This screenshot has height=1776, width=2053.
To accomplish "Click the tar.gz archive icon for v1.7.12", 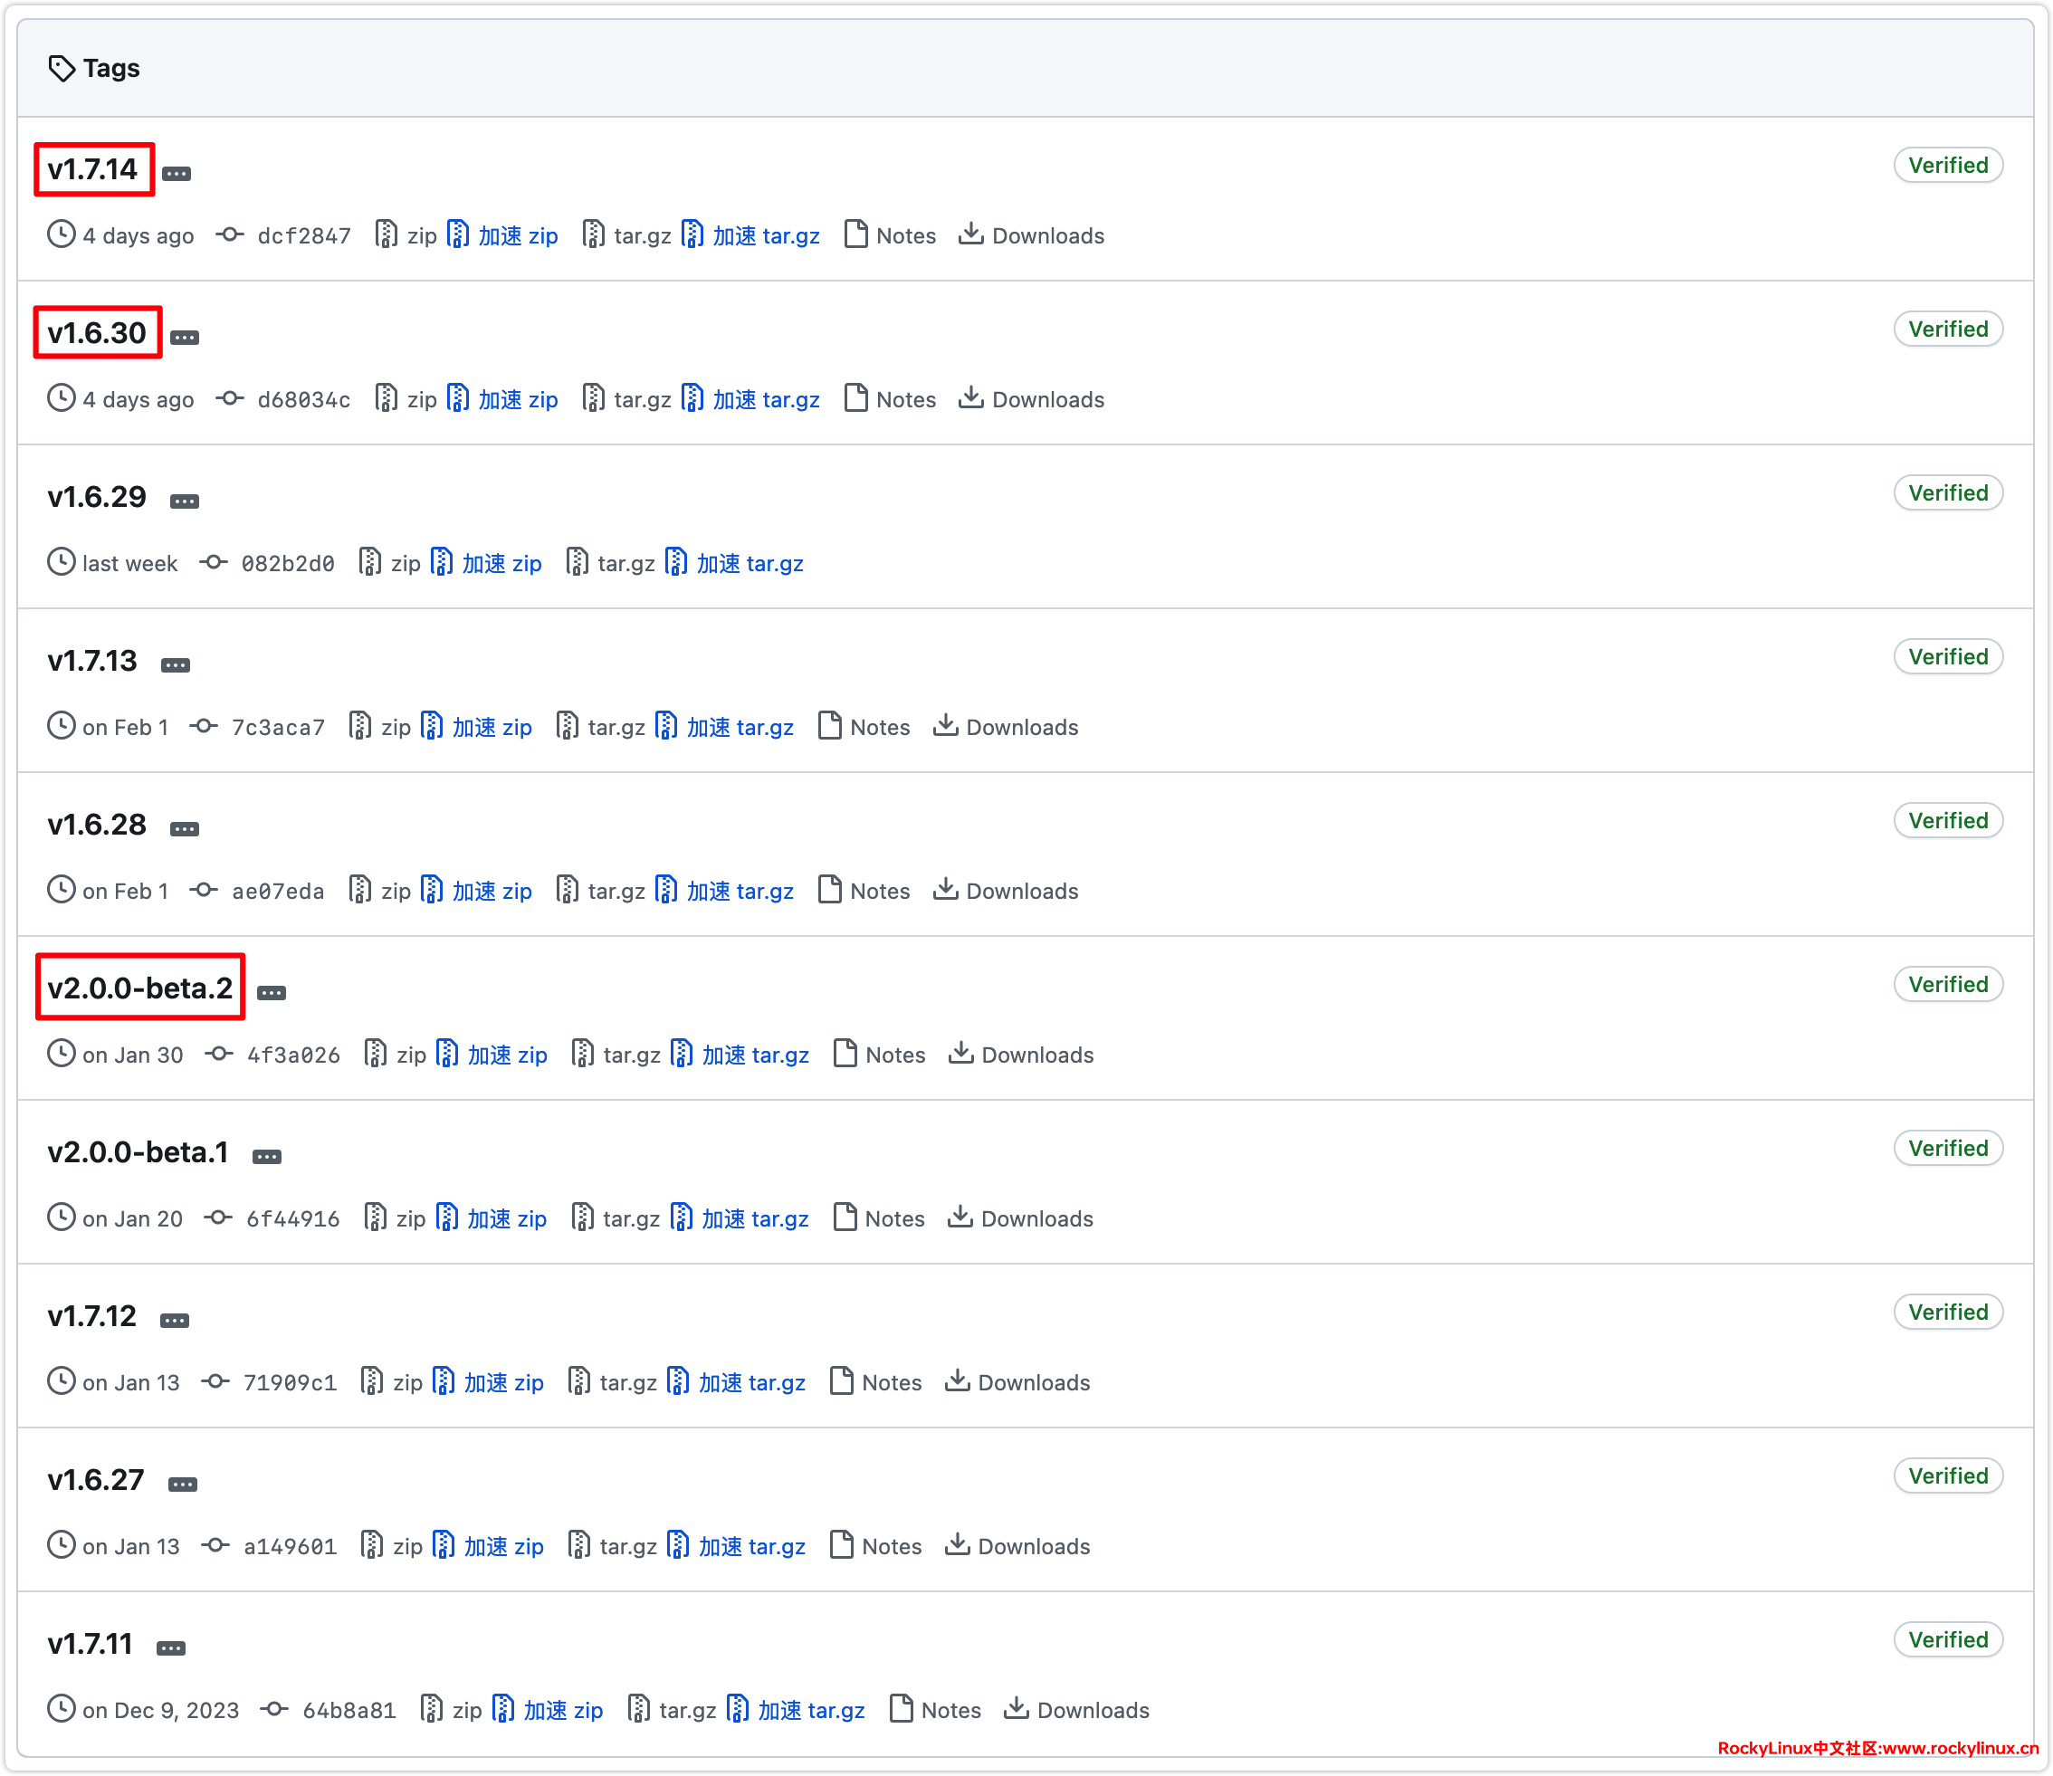I will point(578,1381).
